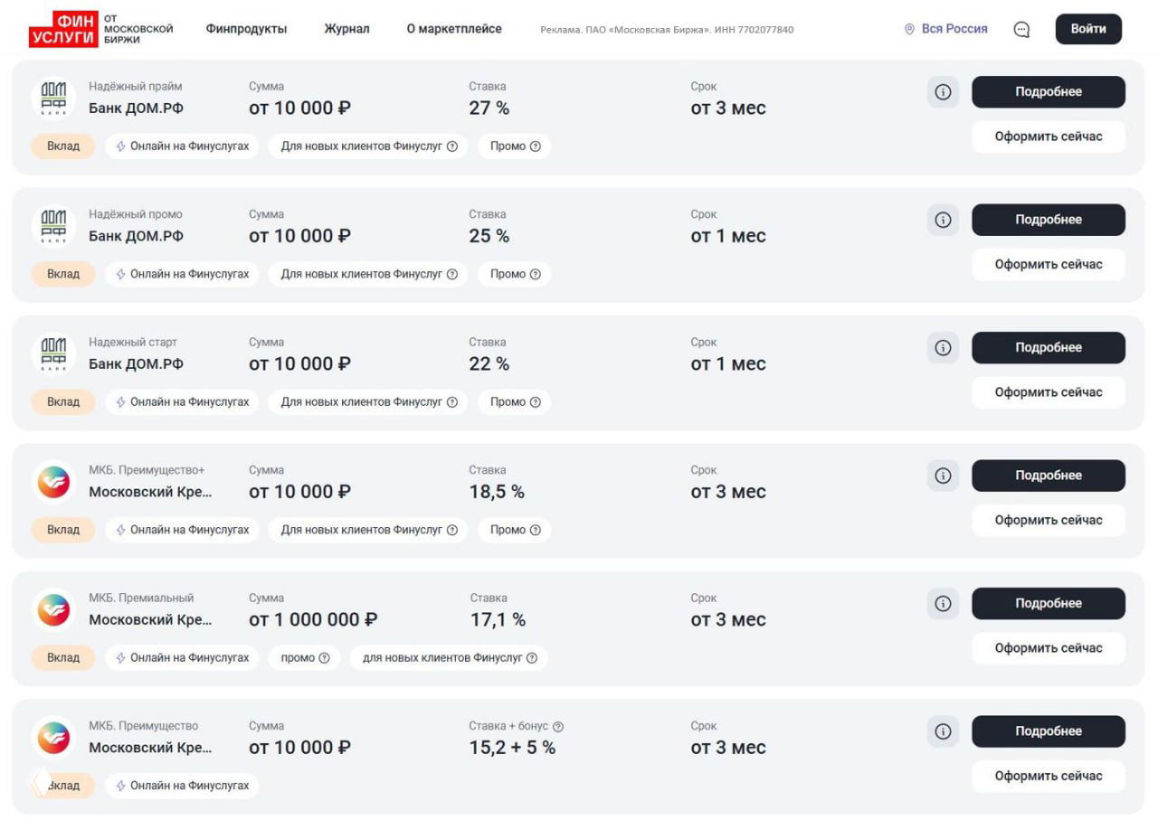Click Вклад tag in Надежный старт row
The image size is (1158, 820).
[x=63, y=401]
